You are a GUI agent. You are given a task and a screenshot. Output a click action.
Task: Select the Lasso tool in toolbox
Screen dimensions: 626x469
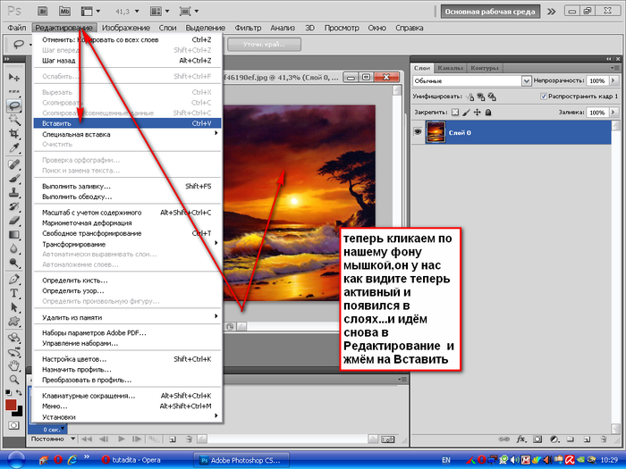[14, 105]
